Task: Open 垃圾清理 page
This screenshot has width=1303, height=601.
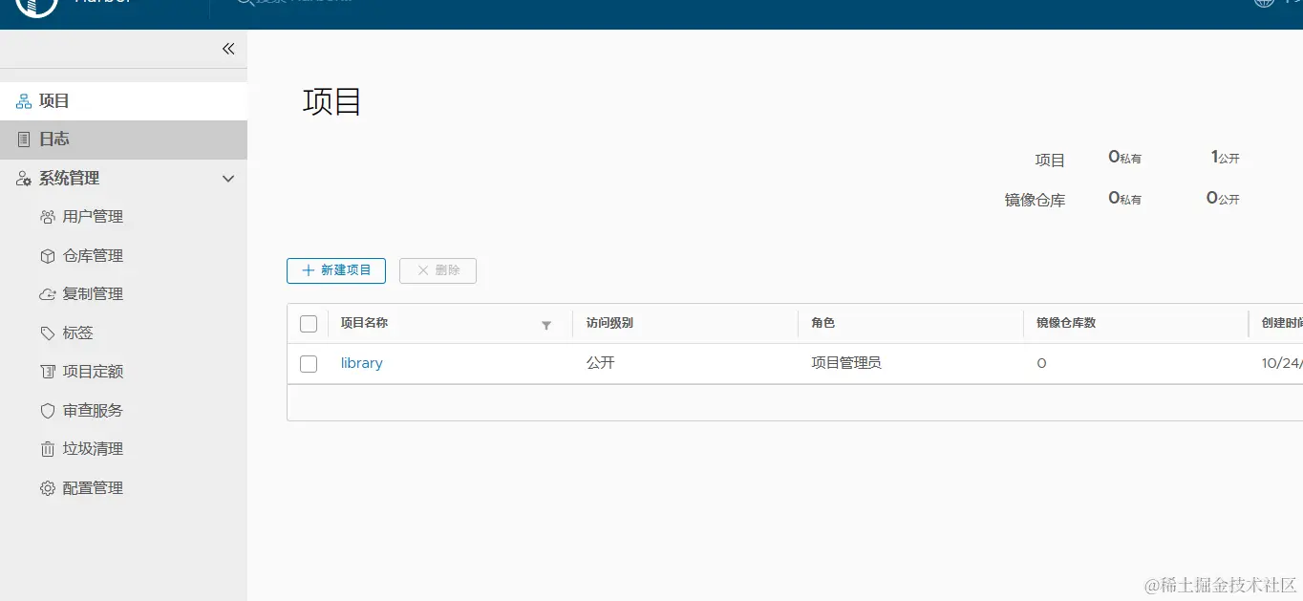Action: pos(93,449)
